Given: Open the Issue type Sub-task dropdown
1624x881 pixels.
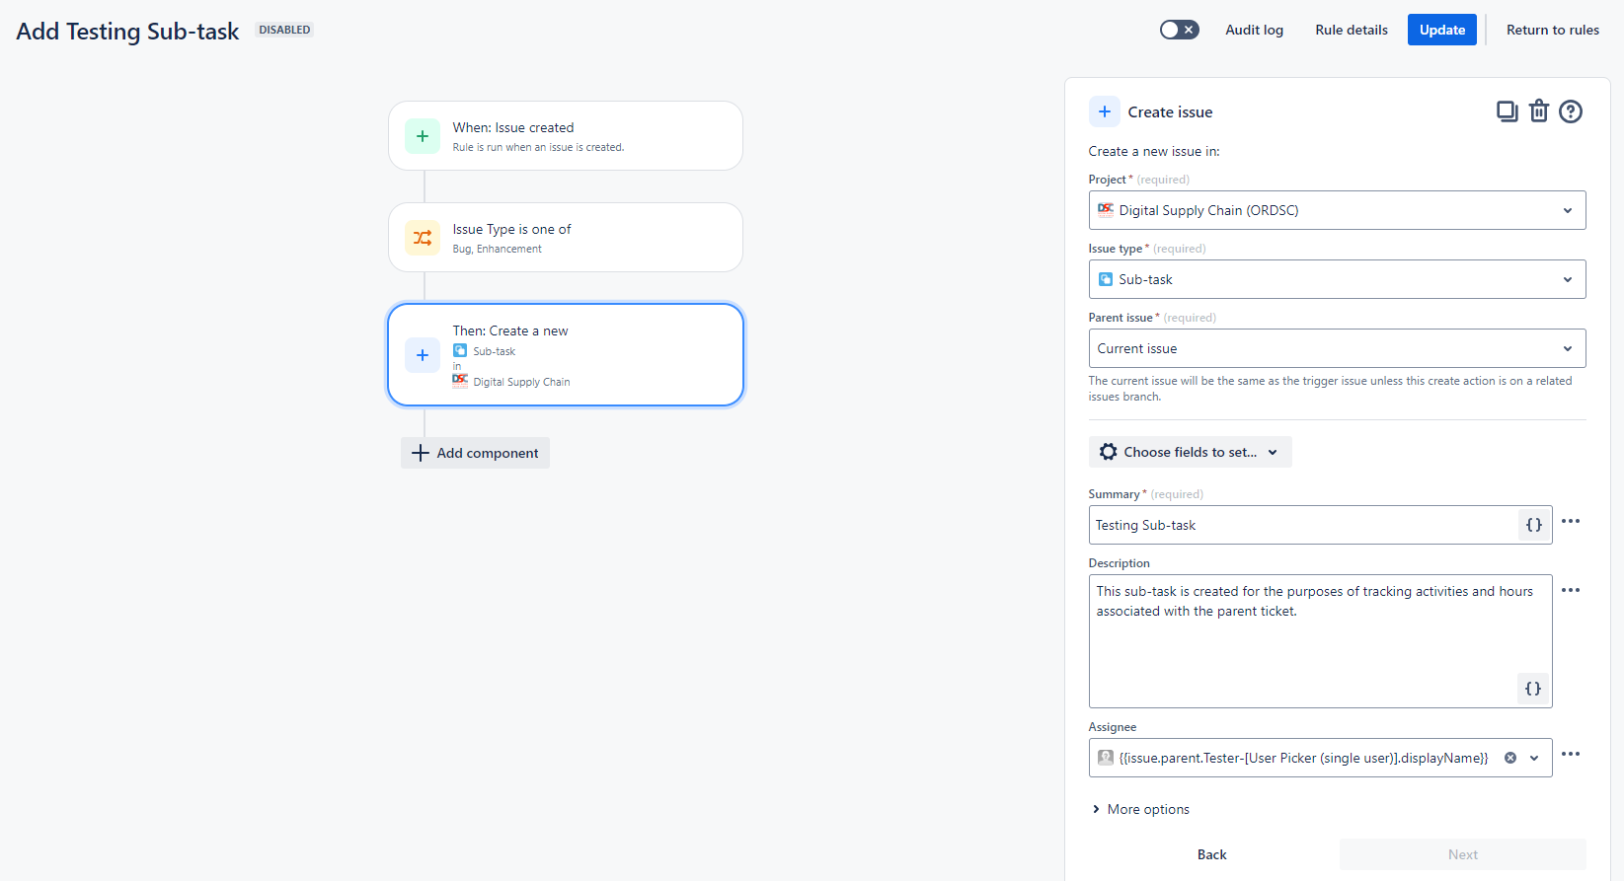Looking at the screenshot, I should (1337, 279).
